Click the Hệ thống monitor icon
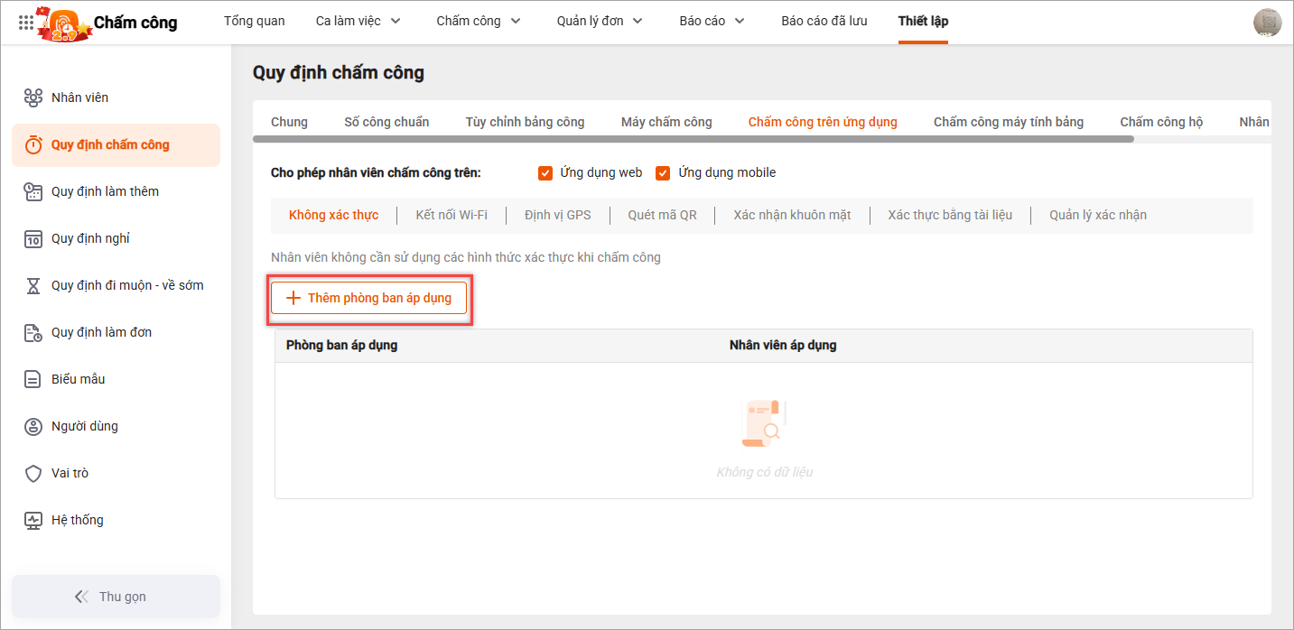 click(33, 520)
